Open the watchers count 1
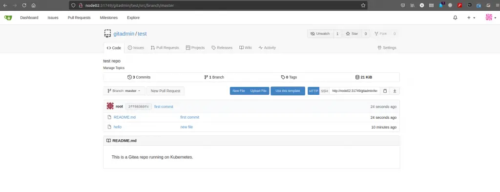 (337, 34)
